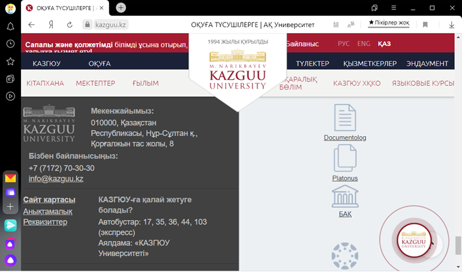The image size is (462, 272).
Task: Add a new sidebar app with plus
Action: [x=11, y=207]
